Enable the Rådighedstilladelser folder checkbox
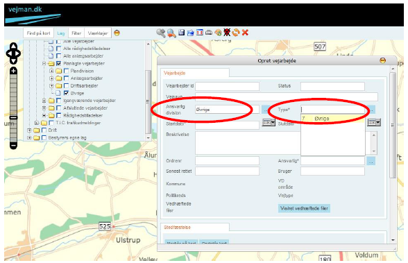The width and height of the screenshot is (408, 263). (x=58, y=115)
